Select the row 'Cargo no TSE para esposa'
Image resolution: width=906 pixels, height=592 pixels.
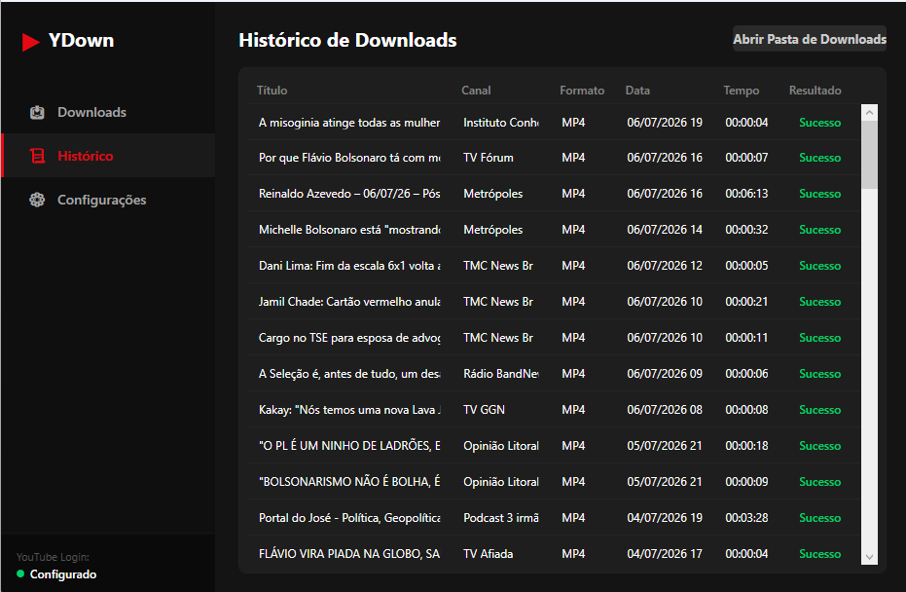[x=554, y=337]
